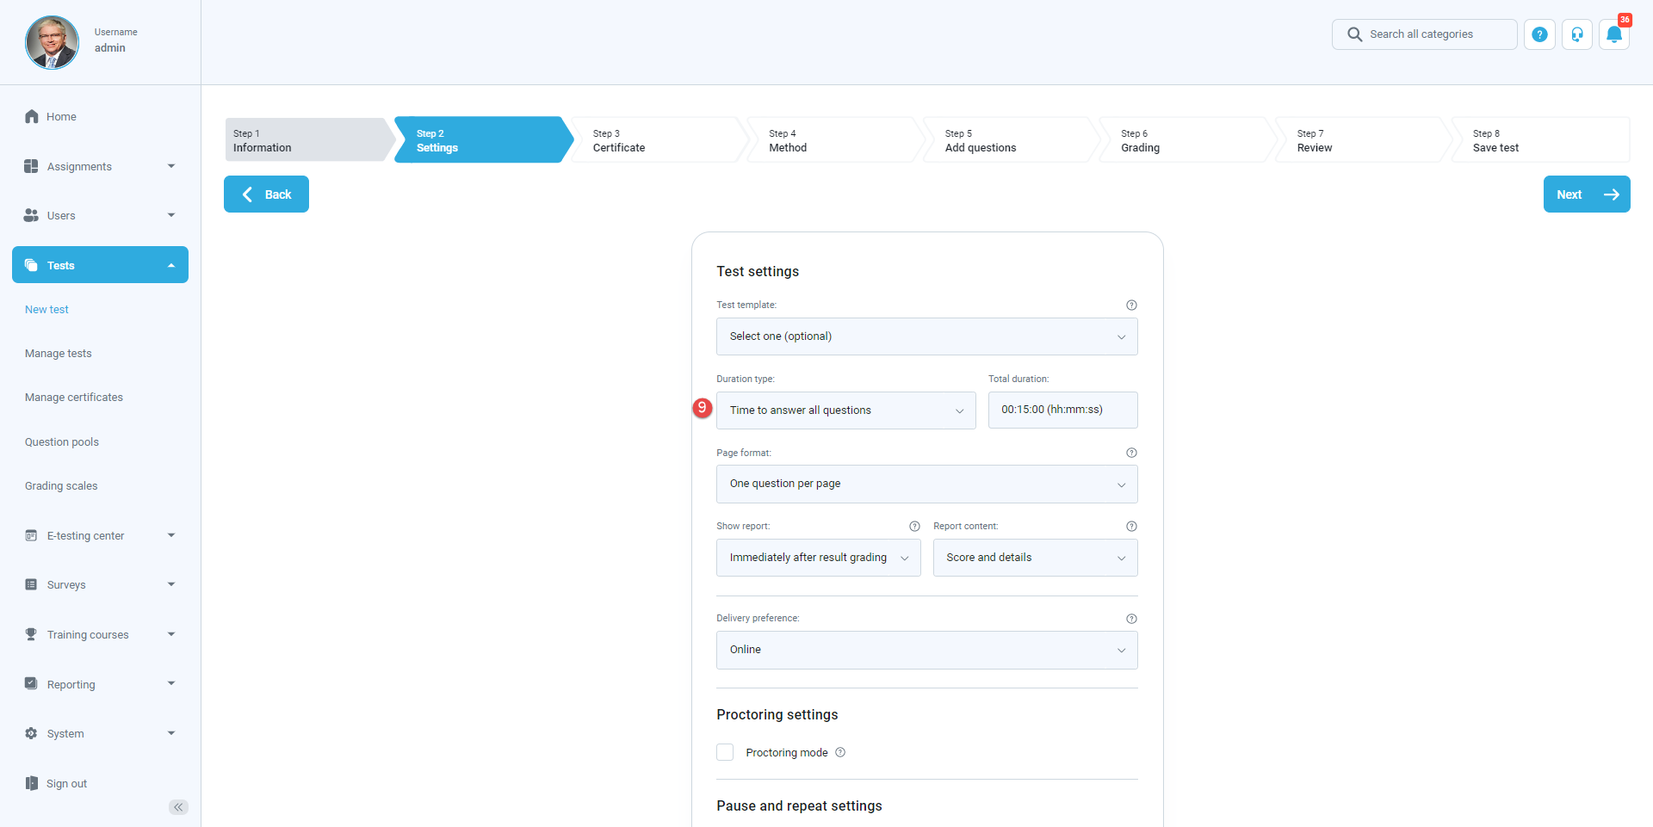The height and width of the screenshot is (827, 1653).
Task: Select Manage tests in sidebar
Action: [59, 354]
